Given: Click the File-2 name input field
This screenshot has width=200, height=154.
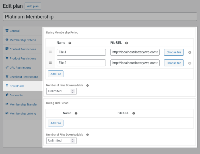Looking at the screenshot, I should (x=81, y=63).
